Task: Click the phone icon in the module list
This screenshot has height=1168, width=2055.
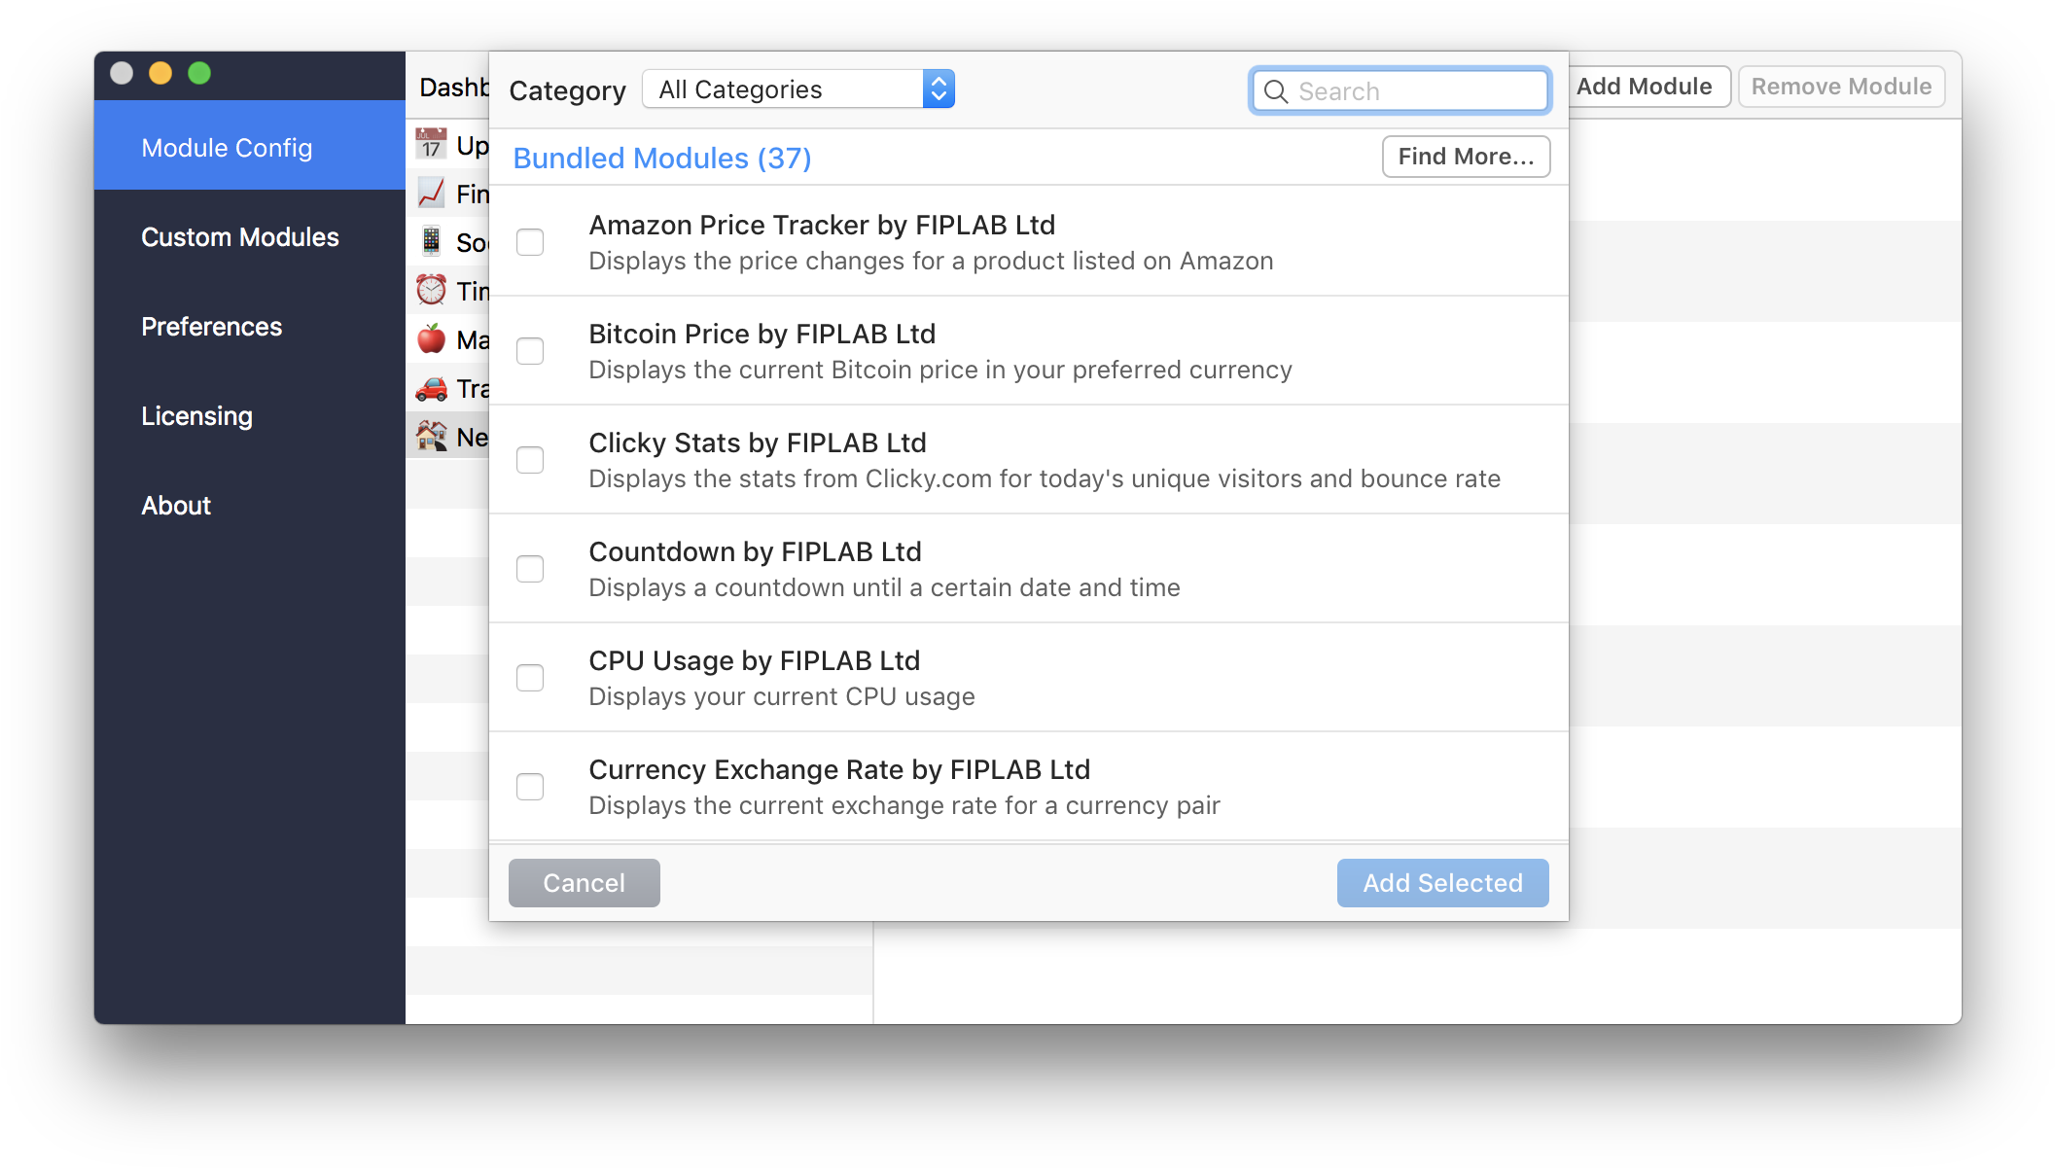Action: coord(431,241)
